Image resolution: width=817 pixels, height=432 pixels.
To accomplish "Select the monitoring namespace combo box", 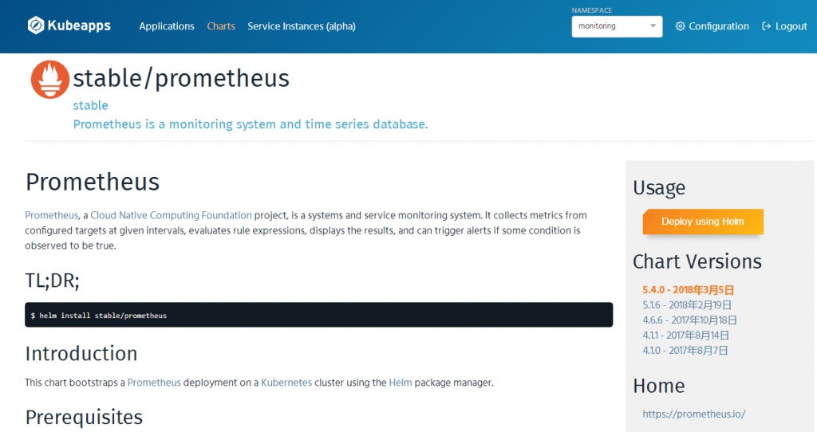I will (617, 26).
